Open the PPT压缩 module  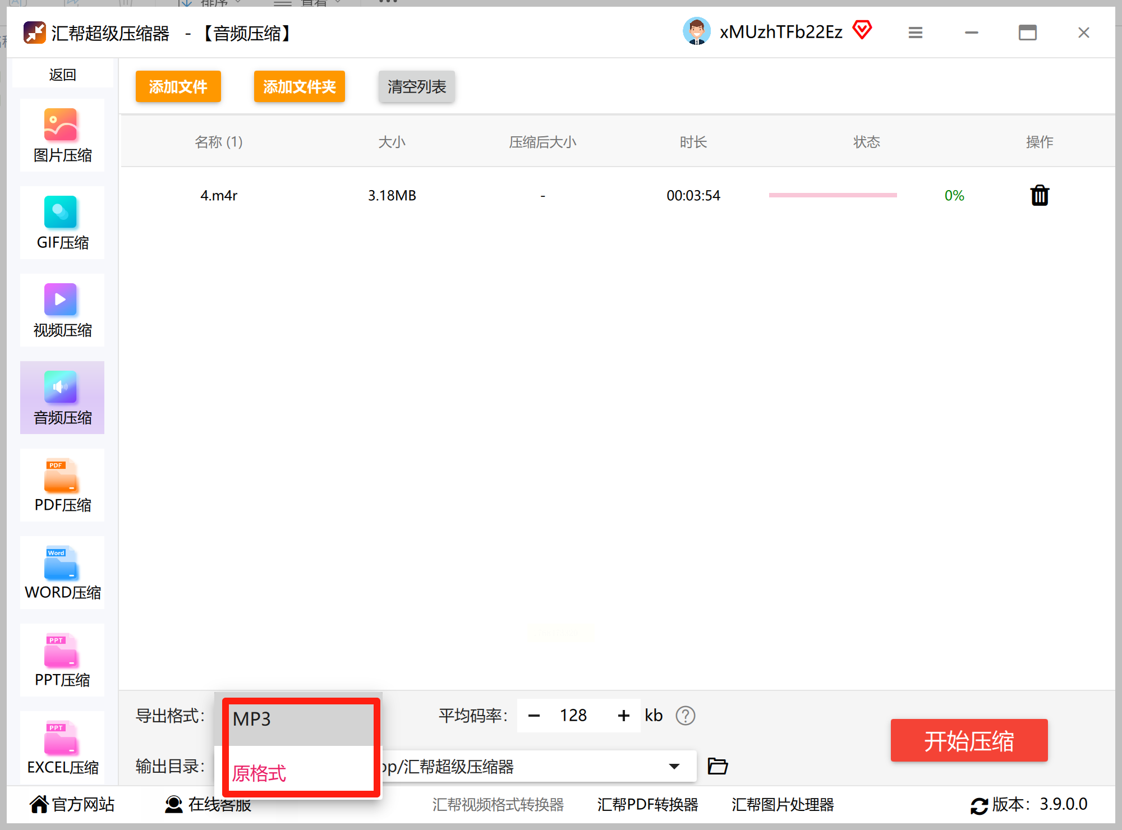point(62,660)
